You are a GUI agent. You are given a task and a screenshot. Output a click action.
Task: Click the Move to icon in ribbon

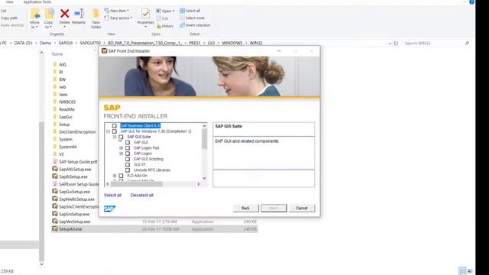pyautogui.click(x=35, y=15)
